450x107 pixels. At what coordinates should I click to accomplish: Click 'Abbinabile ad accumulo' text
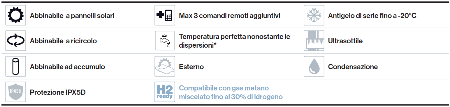(x=67, y=67)
